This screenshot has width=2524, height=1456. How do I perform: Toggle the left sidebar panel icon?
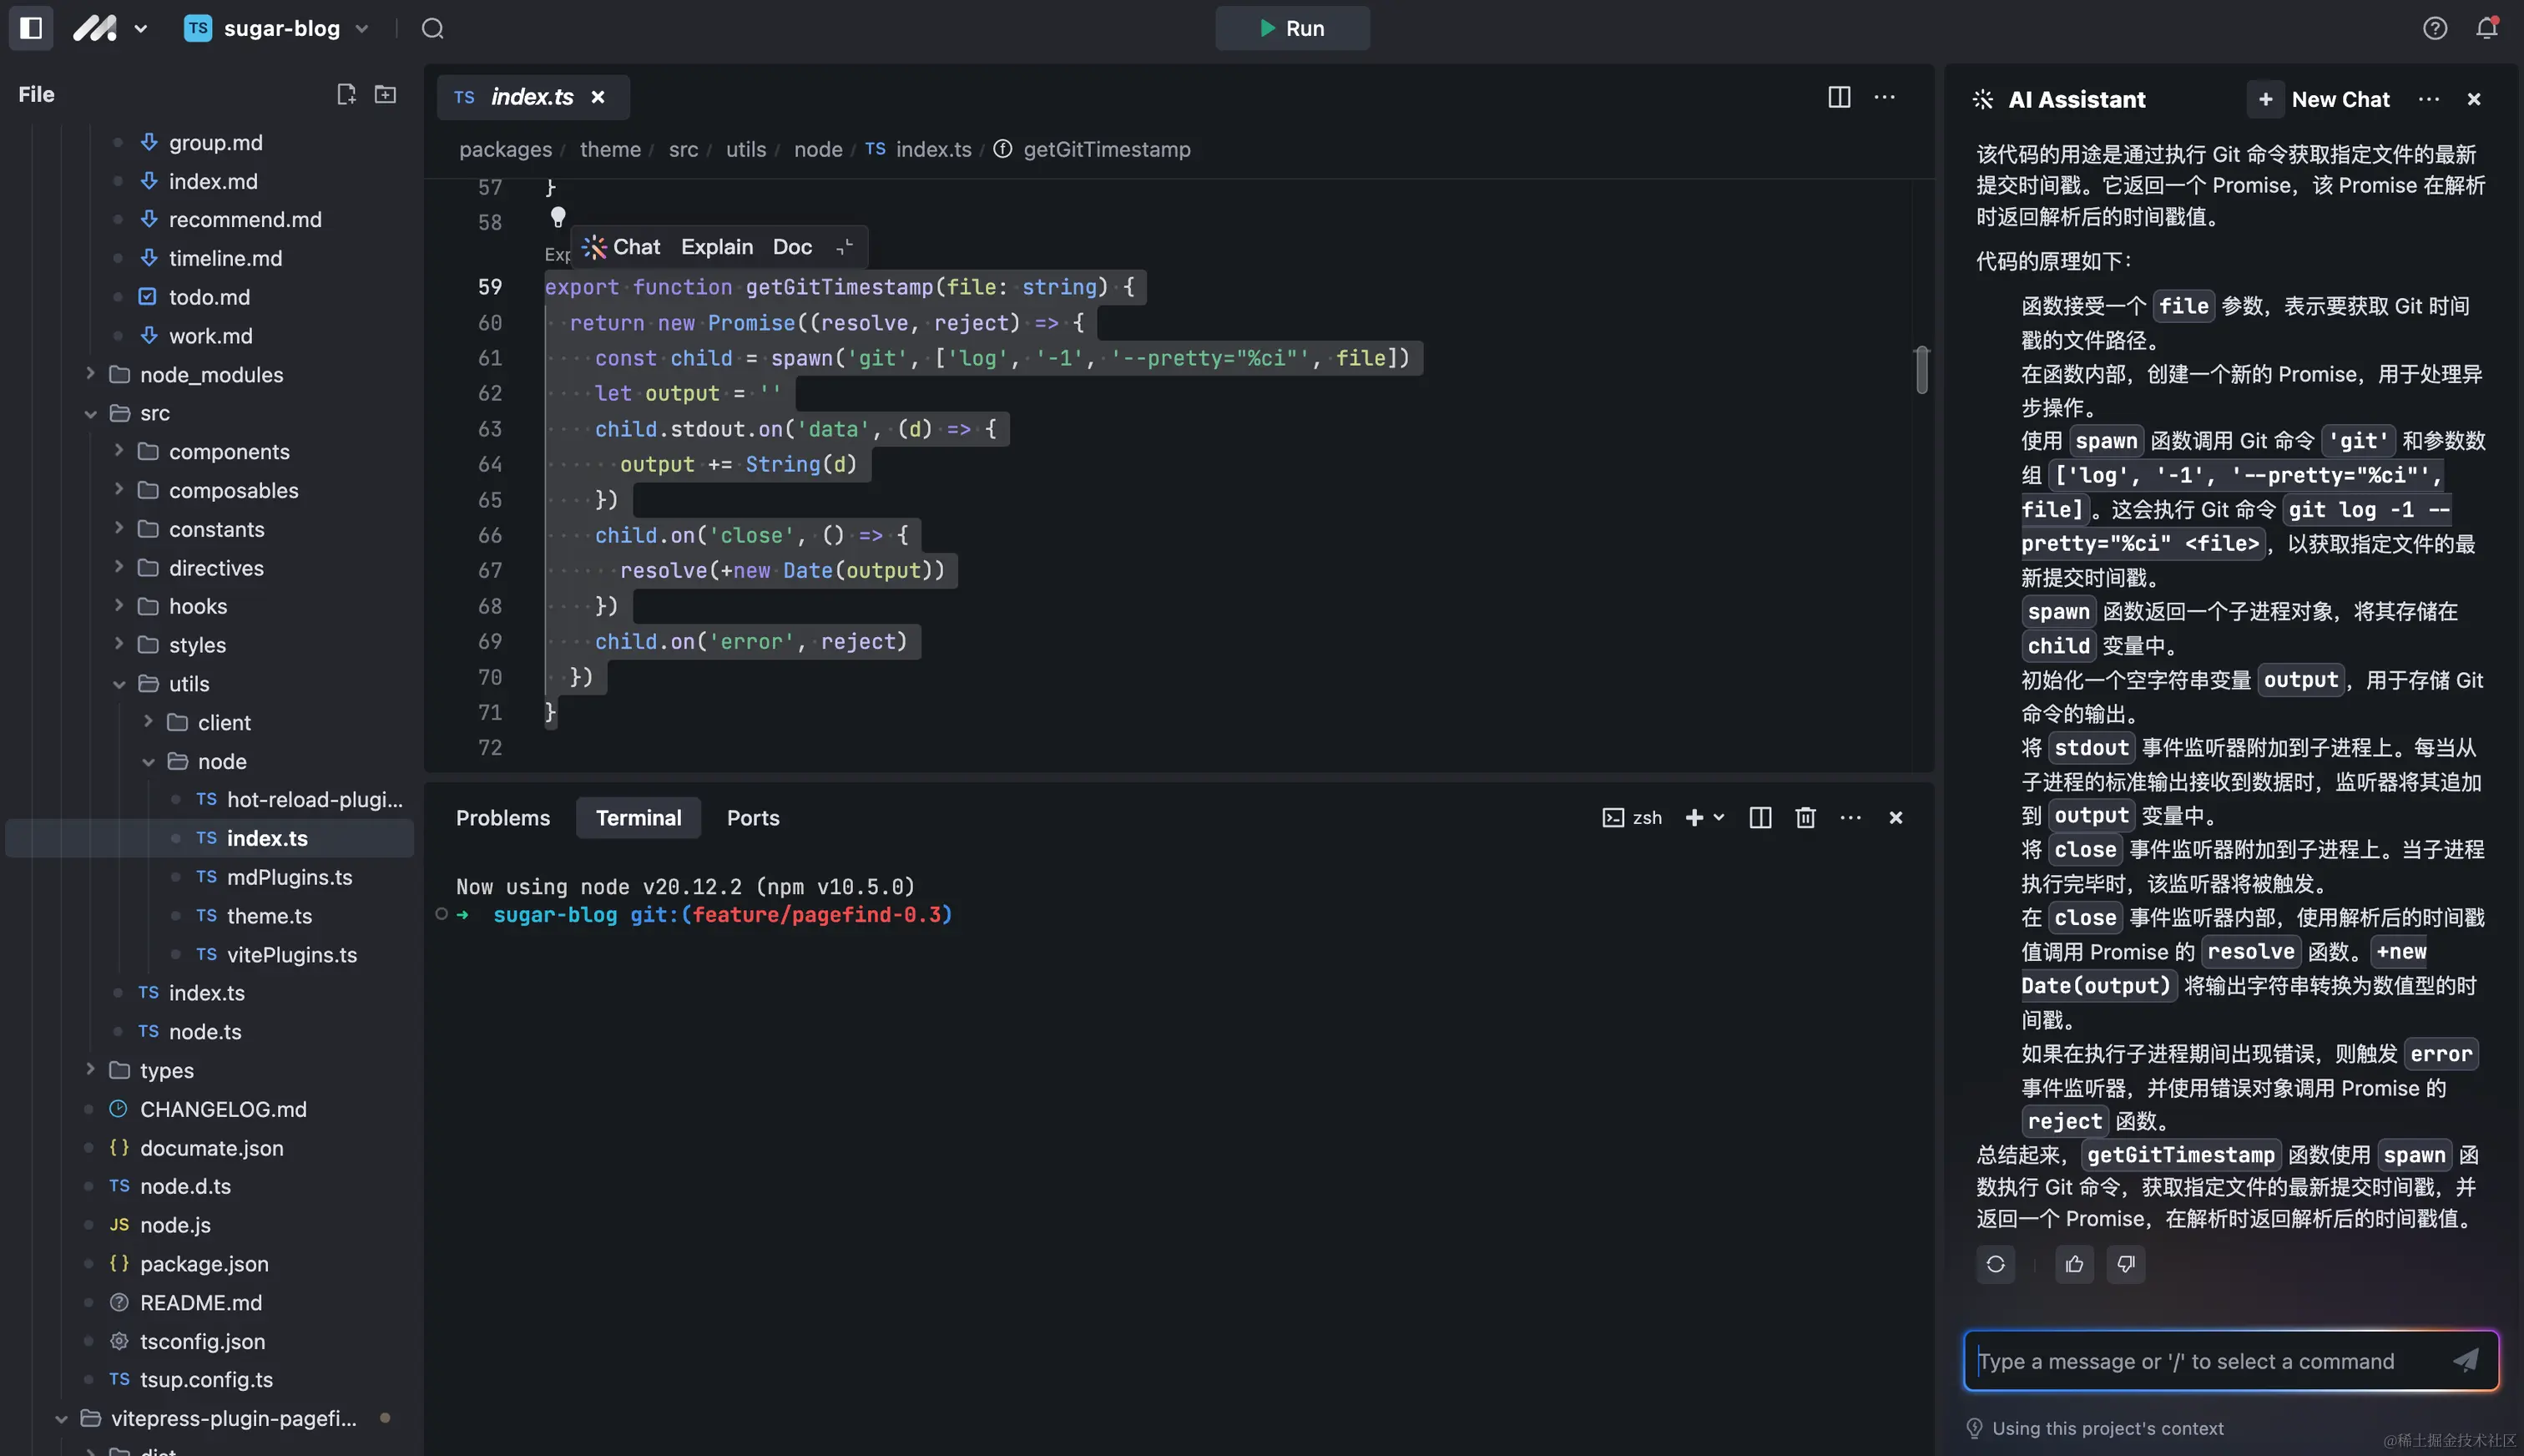click(x=31, y=28)
